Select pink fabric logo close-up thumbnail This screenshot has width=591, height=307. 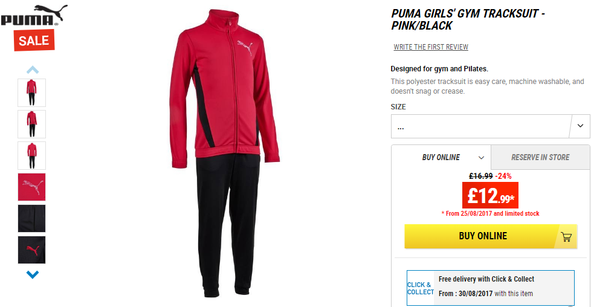coord(31,187)
